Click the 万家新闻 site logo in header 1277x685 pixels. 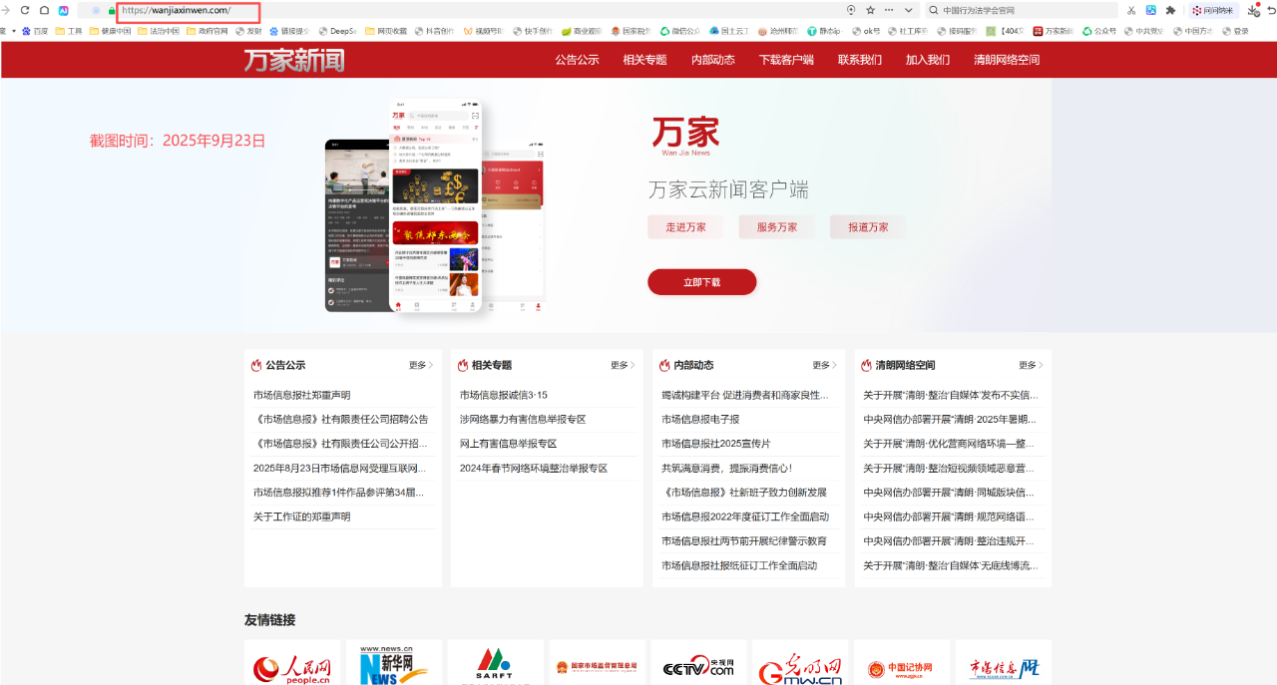294,60
